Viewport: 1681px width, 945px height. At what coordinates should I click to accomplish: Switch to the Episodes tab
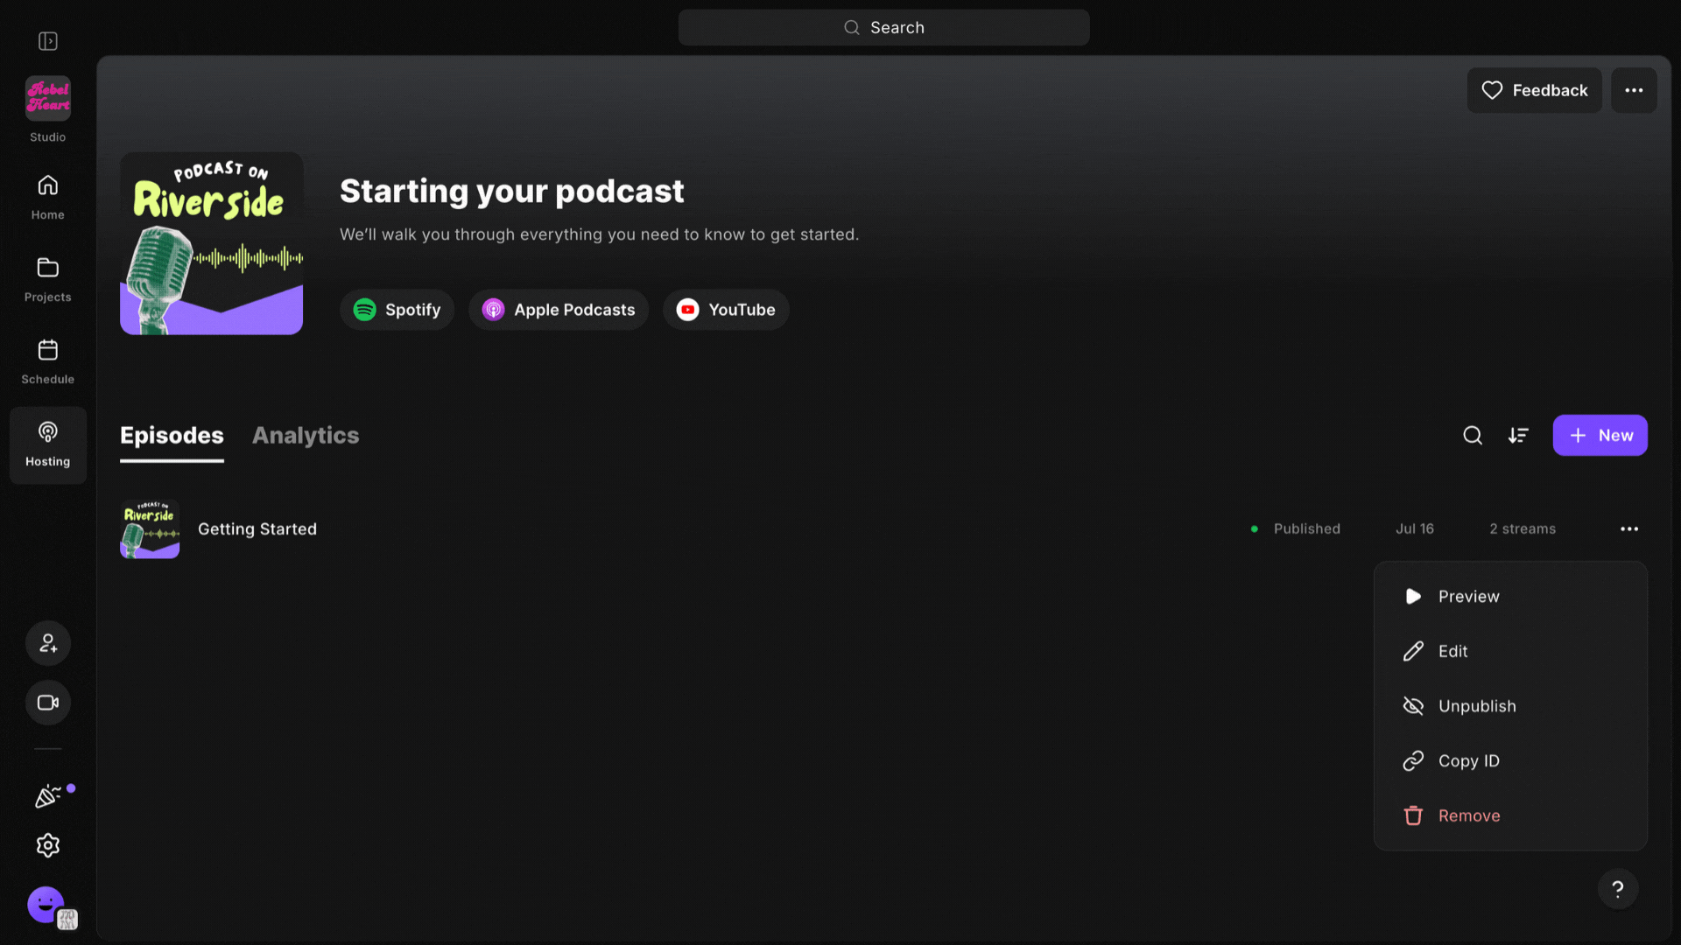pyautogui.click(x=172, y=436)
